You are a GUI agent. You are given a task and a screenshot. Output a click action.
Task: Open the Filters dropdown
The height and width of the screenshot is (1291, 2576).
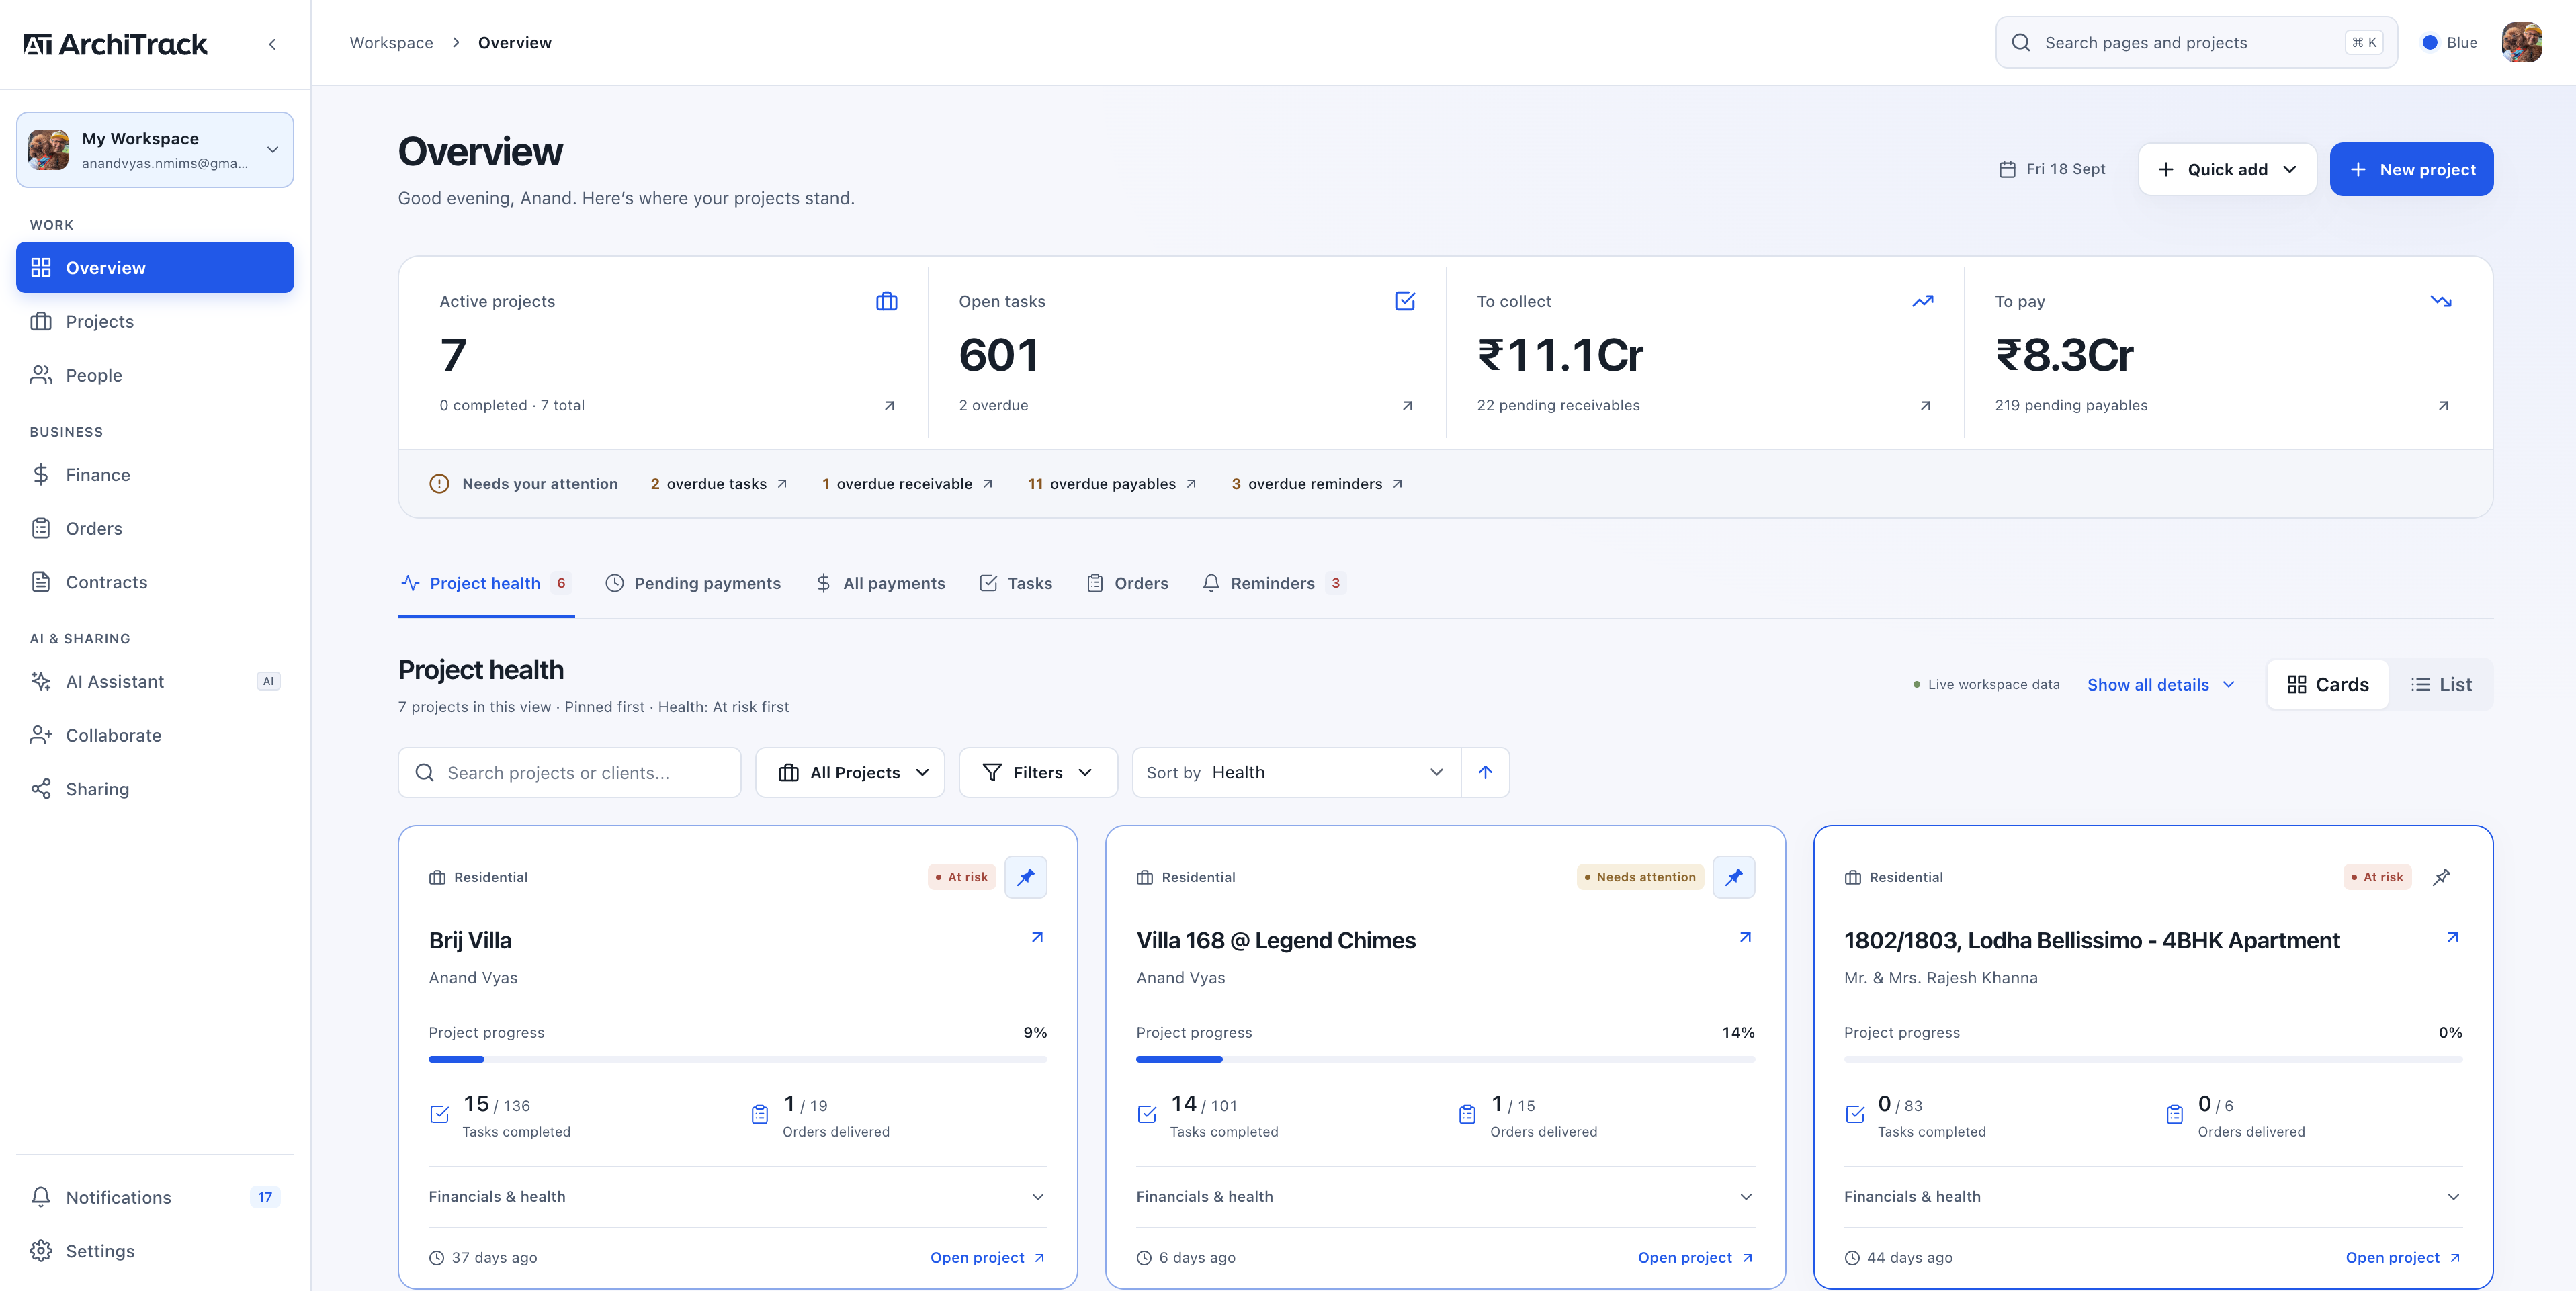coord(1038,772)
